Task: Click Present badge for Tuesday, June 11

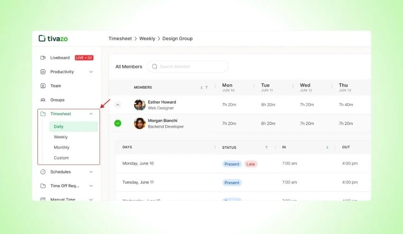Action: click(232, 183)
